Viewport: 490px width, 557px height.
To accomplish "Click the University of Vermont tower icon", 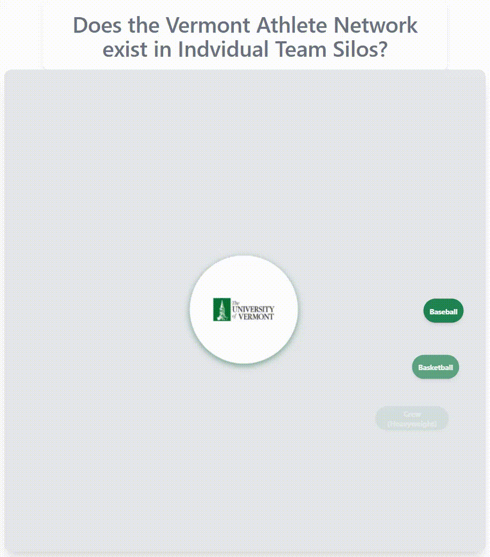I will point(221,310).
